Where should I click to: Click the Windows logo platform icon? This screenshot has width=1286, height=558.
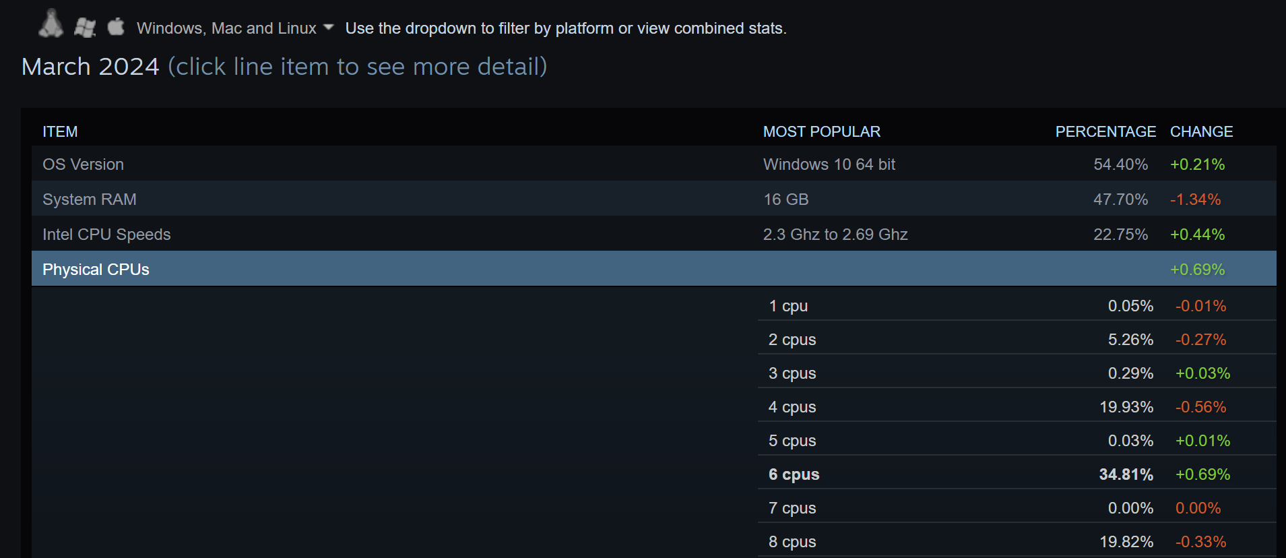85,28
